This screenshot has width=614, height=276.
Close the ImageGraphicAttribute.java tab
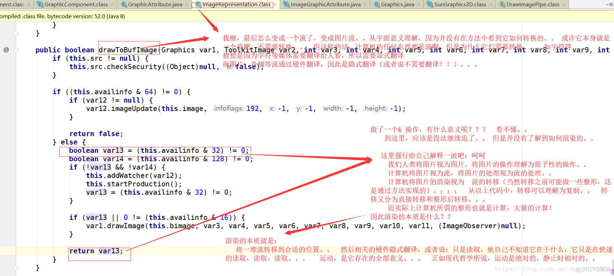[x=365, y=5]
